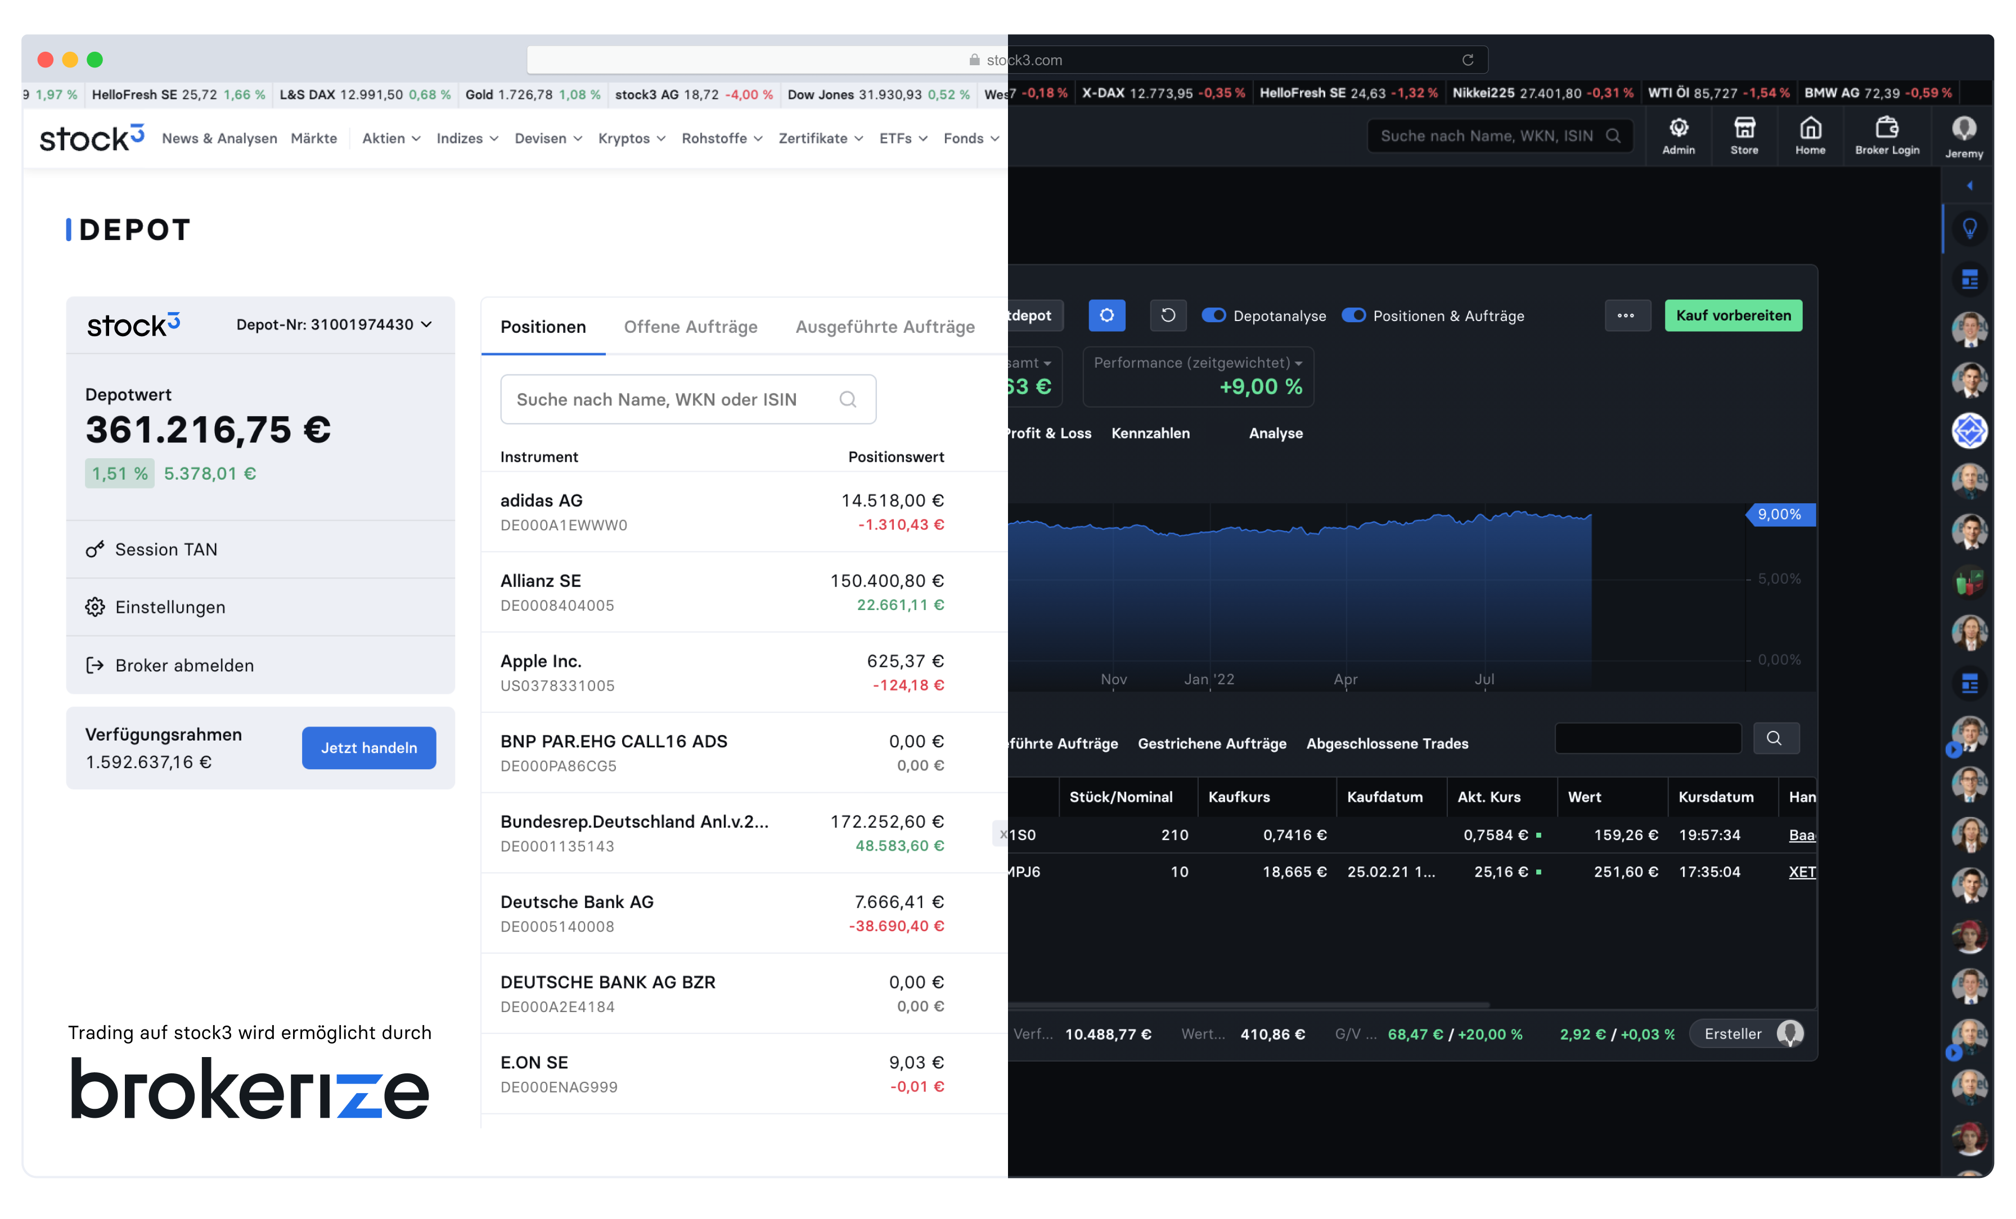Open the Analyse tab

tap(1276, 433)
